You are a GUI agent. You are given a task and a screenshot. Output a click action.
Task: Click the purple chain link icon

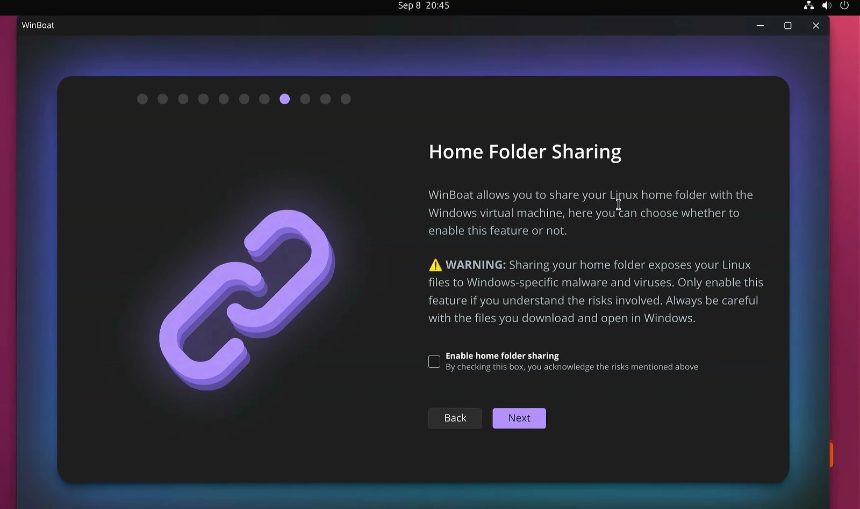click(x=247, y=300)
